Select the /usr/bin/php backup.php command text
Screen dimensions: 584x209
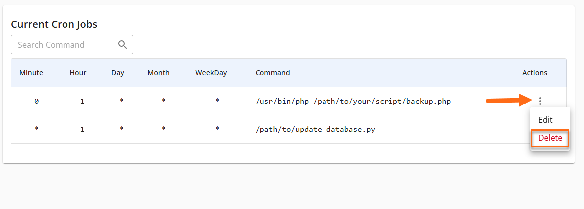[353, 101]
